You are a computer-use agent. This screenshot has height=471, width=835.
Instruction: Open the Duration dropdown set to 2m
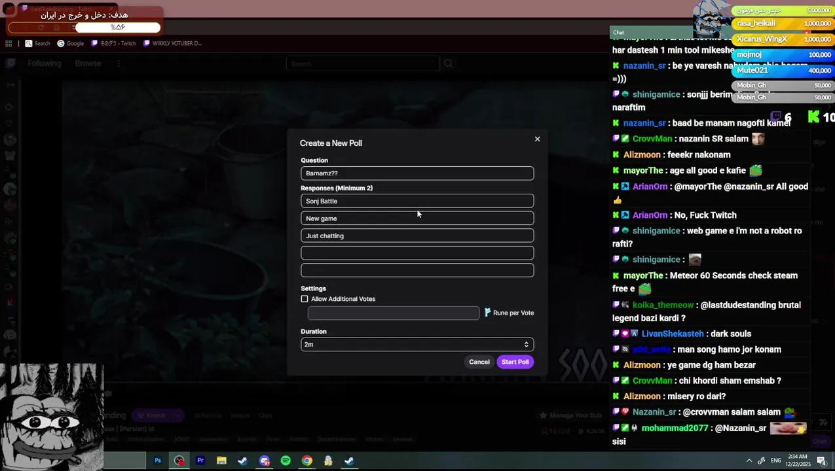417,345
